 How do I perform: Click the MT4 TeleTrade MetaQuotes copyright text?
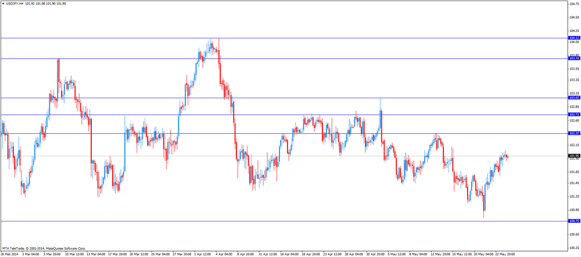click(44, 248)
